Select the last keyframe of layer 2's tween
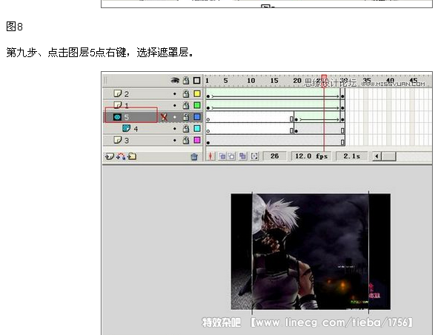This screenshot has width=435, height=335. coord(342,96)
